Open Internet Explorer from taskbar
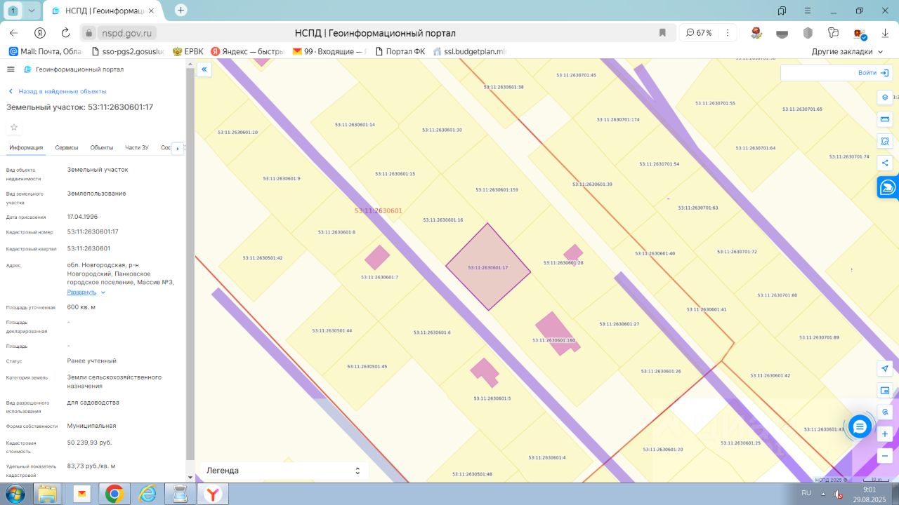899x505 pixels. (147, 494)
